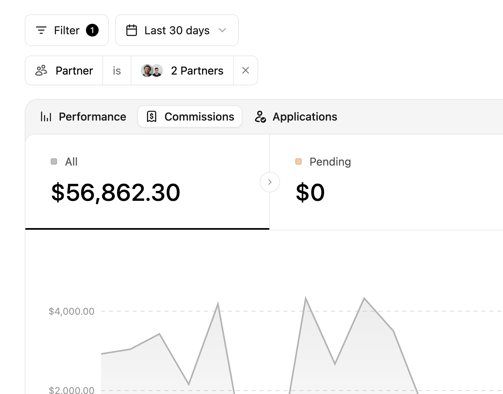Screen dimensions: 503x394
Task: Click the commissions area chart
Action: pos(301,346)
